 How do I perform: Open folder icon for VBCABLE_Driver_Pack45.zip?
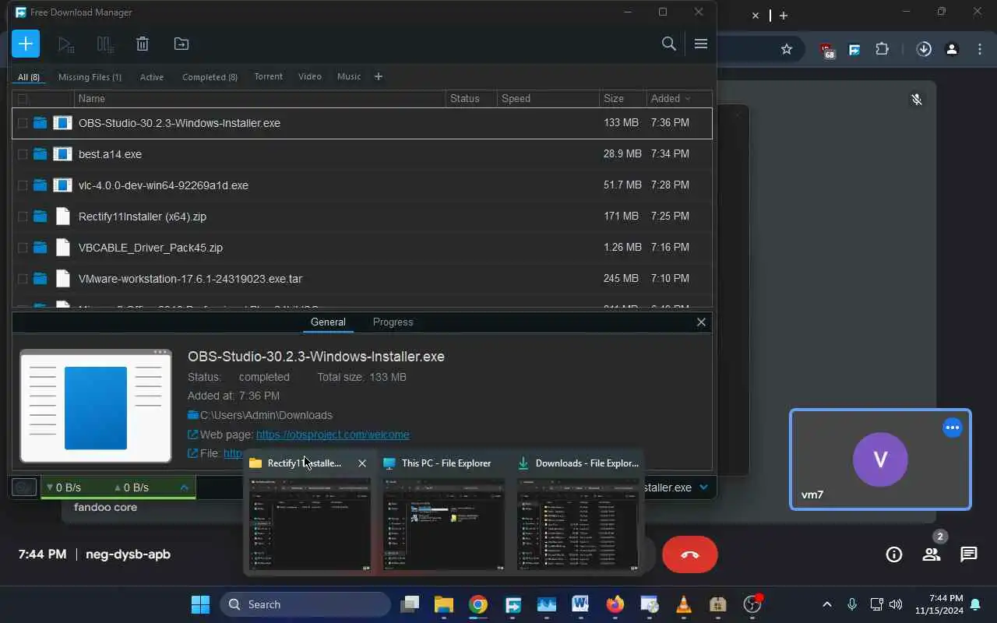tap(40, 248)
